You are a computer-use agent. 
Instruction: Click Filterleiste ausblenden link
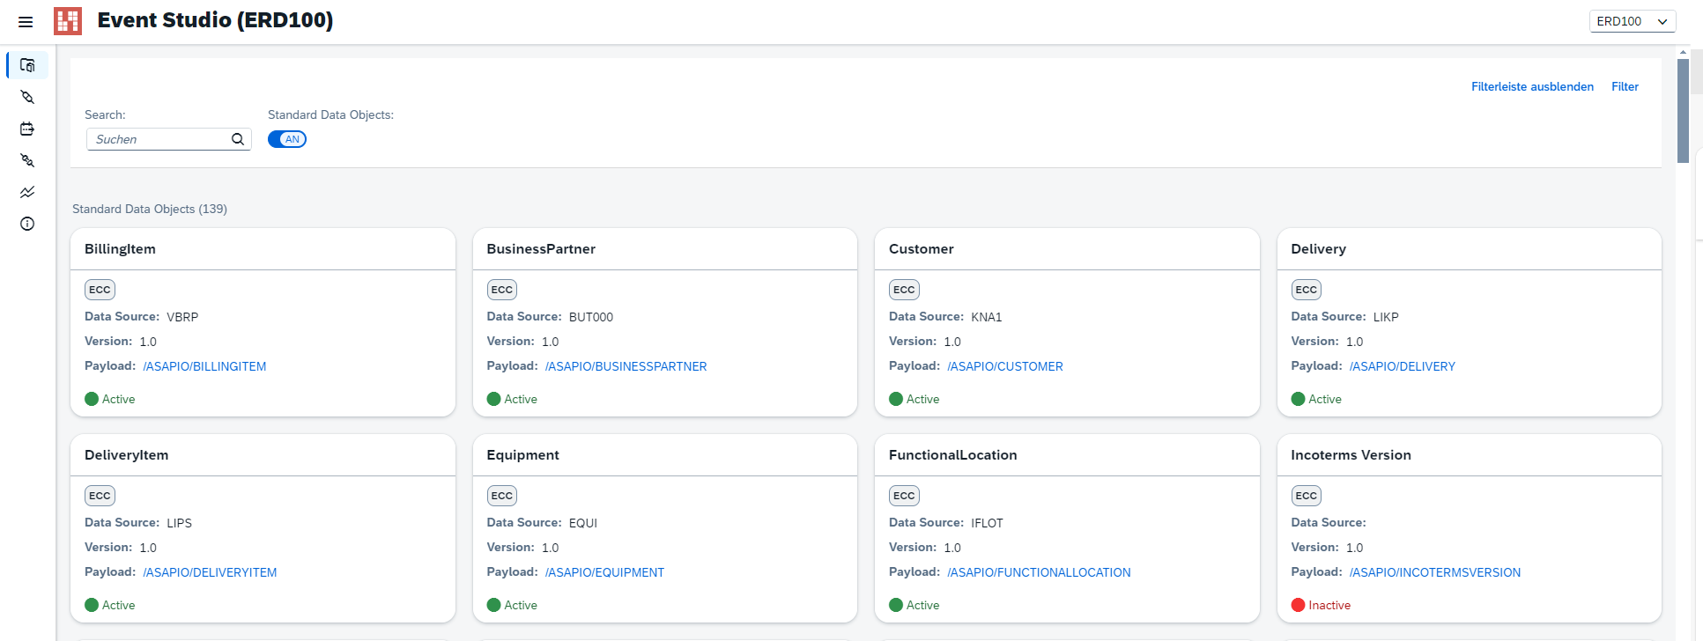point(1532,86)
